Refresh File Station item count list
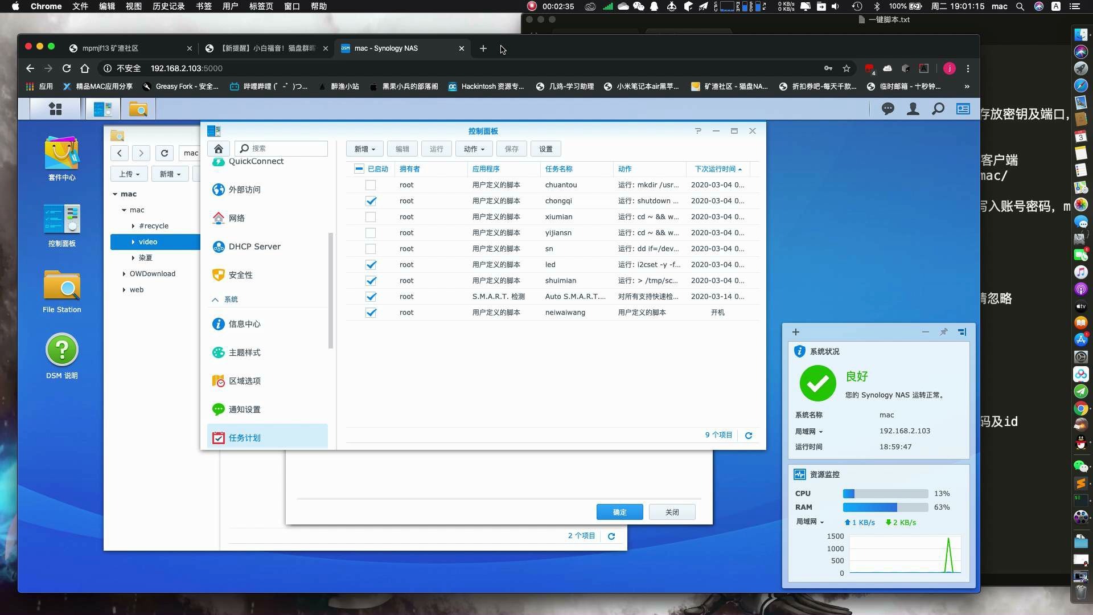 click(611, 536)
